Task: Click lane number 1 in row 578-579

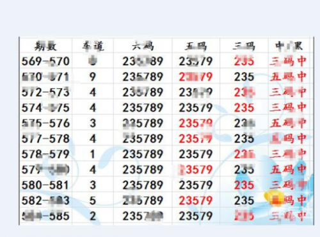Action: (x=92, y=154)
